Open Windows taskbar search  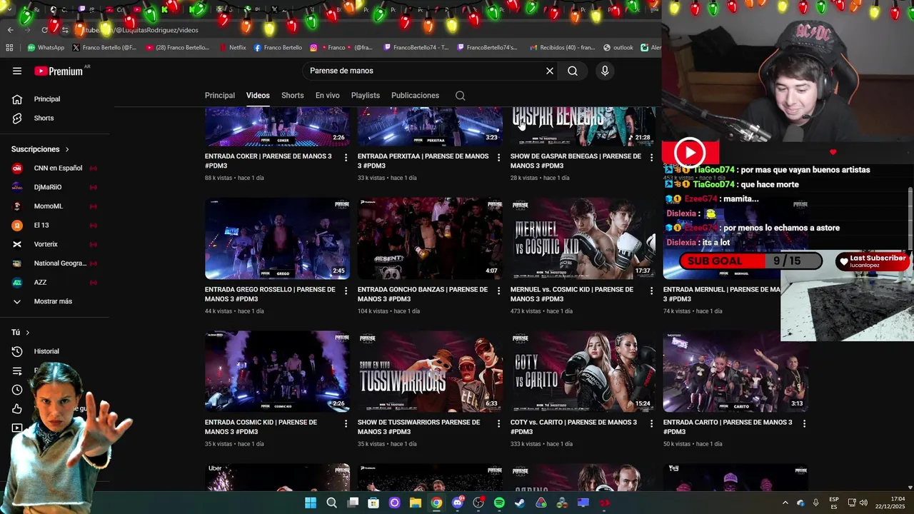331,503
